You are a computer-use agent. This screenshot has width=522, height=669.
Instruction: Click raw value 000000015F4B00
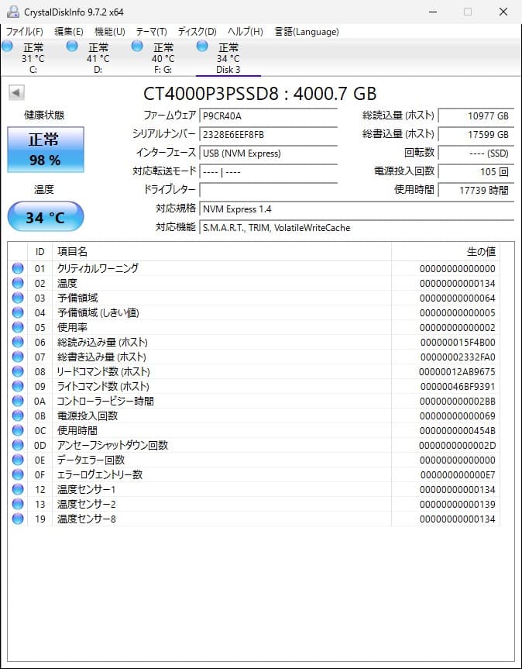pyautogui.click(x=458, y=342)
